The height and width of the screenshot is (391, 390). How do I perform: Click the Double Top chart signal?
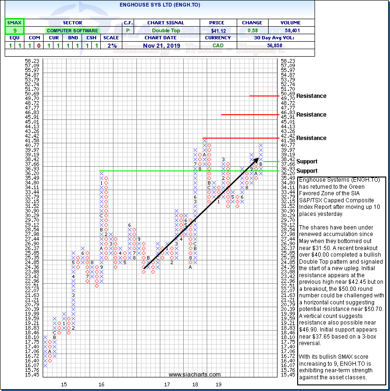166,30
